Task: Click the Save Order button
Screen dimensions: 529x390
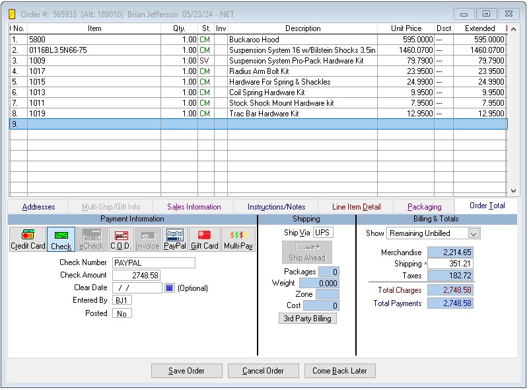Action: coord(186,371)
